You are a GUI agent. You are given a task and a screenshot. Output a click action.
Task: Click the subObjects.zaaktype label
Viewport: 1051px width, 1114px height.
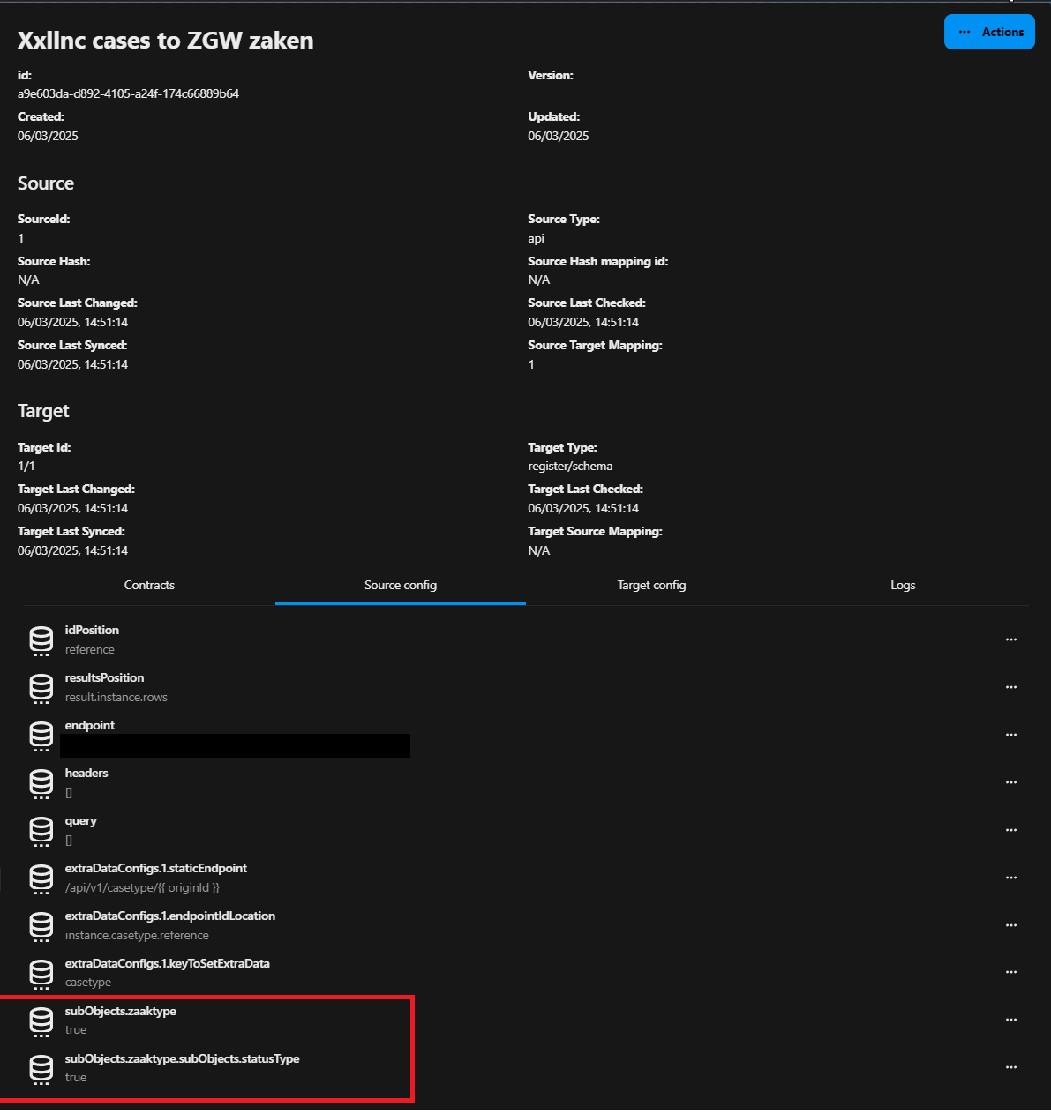coord(121,1011)
